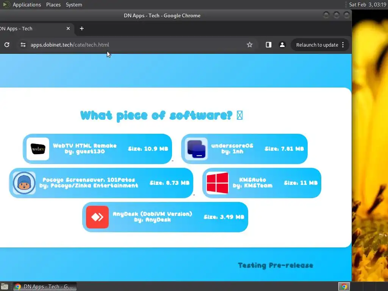The image size is (388, 291).
Task: Click the DN Apps taskbar window button
Action: coord(45,286)
